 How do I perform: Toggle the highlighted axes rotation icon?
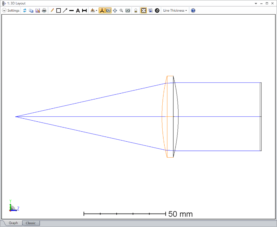[x=102, y=11]
